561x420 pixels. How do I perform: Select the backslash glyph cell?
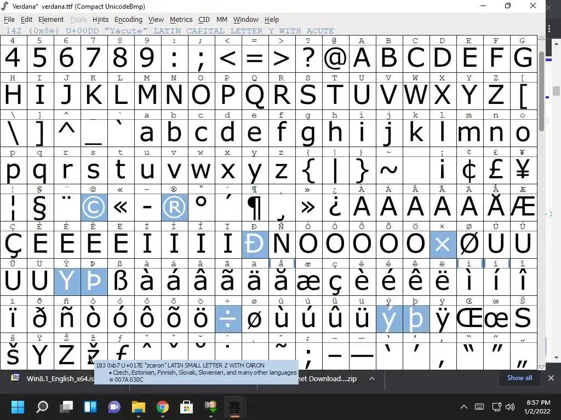coord(14,133)
